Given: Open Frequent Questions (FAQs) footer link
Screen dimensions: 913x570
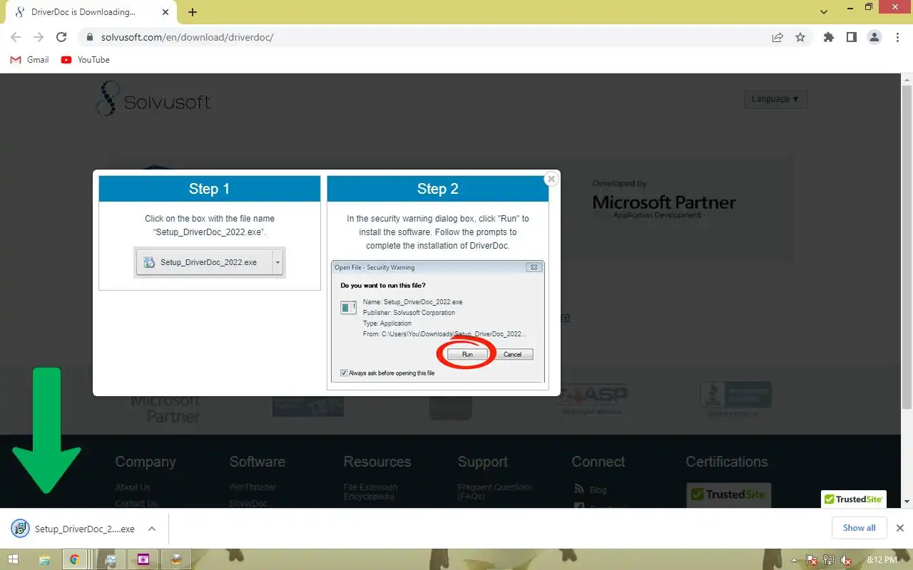Looking at the screenshot, I should point(495,492).
